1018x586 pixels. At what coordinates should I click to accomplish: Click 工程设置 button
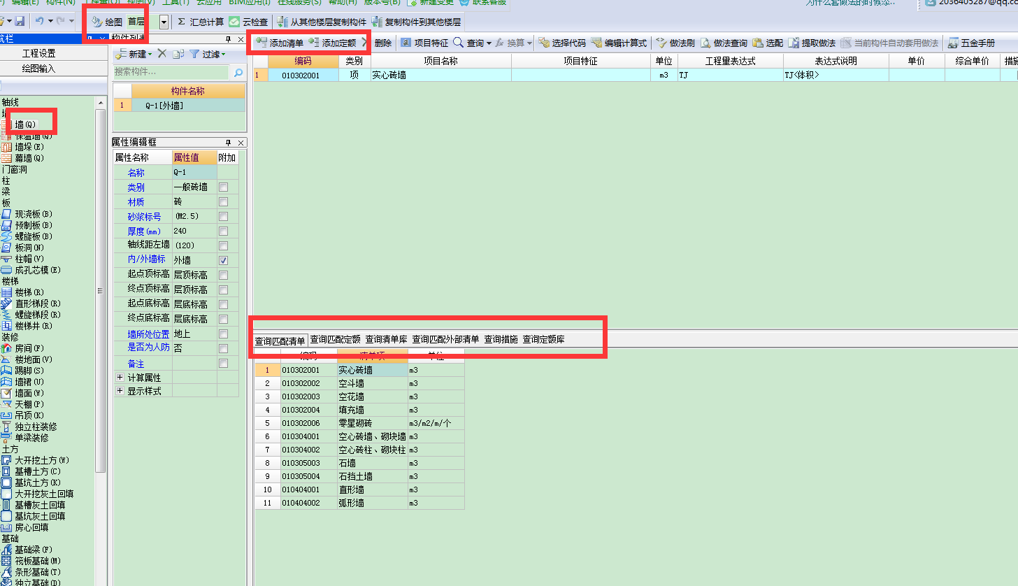tap(38, 54)
